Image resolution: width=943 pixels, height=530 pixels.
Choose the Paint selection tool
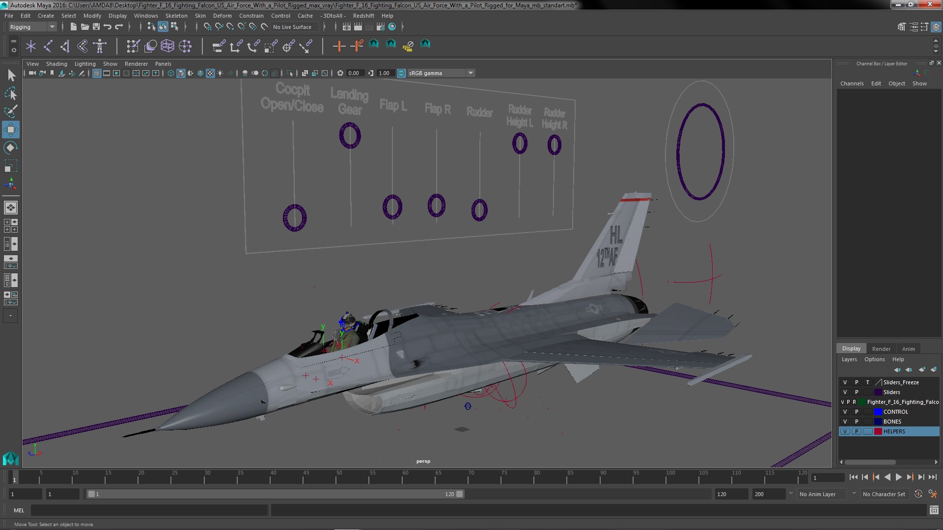tap(11, 111)
